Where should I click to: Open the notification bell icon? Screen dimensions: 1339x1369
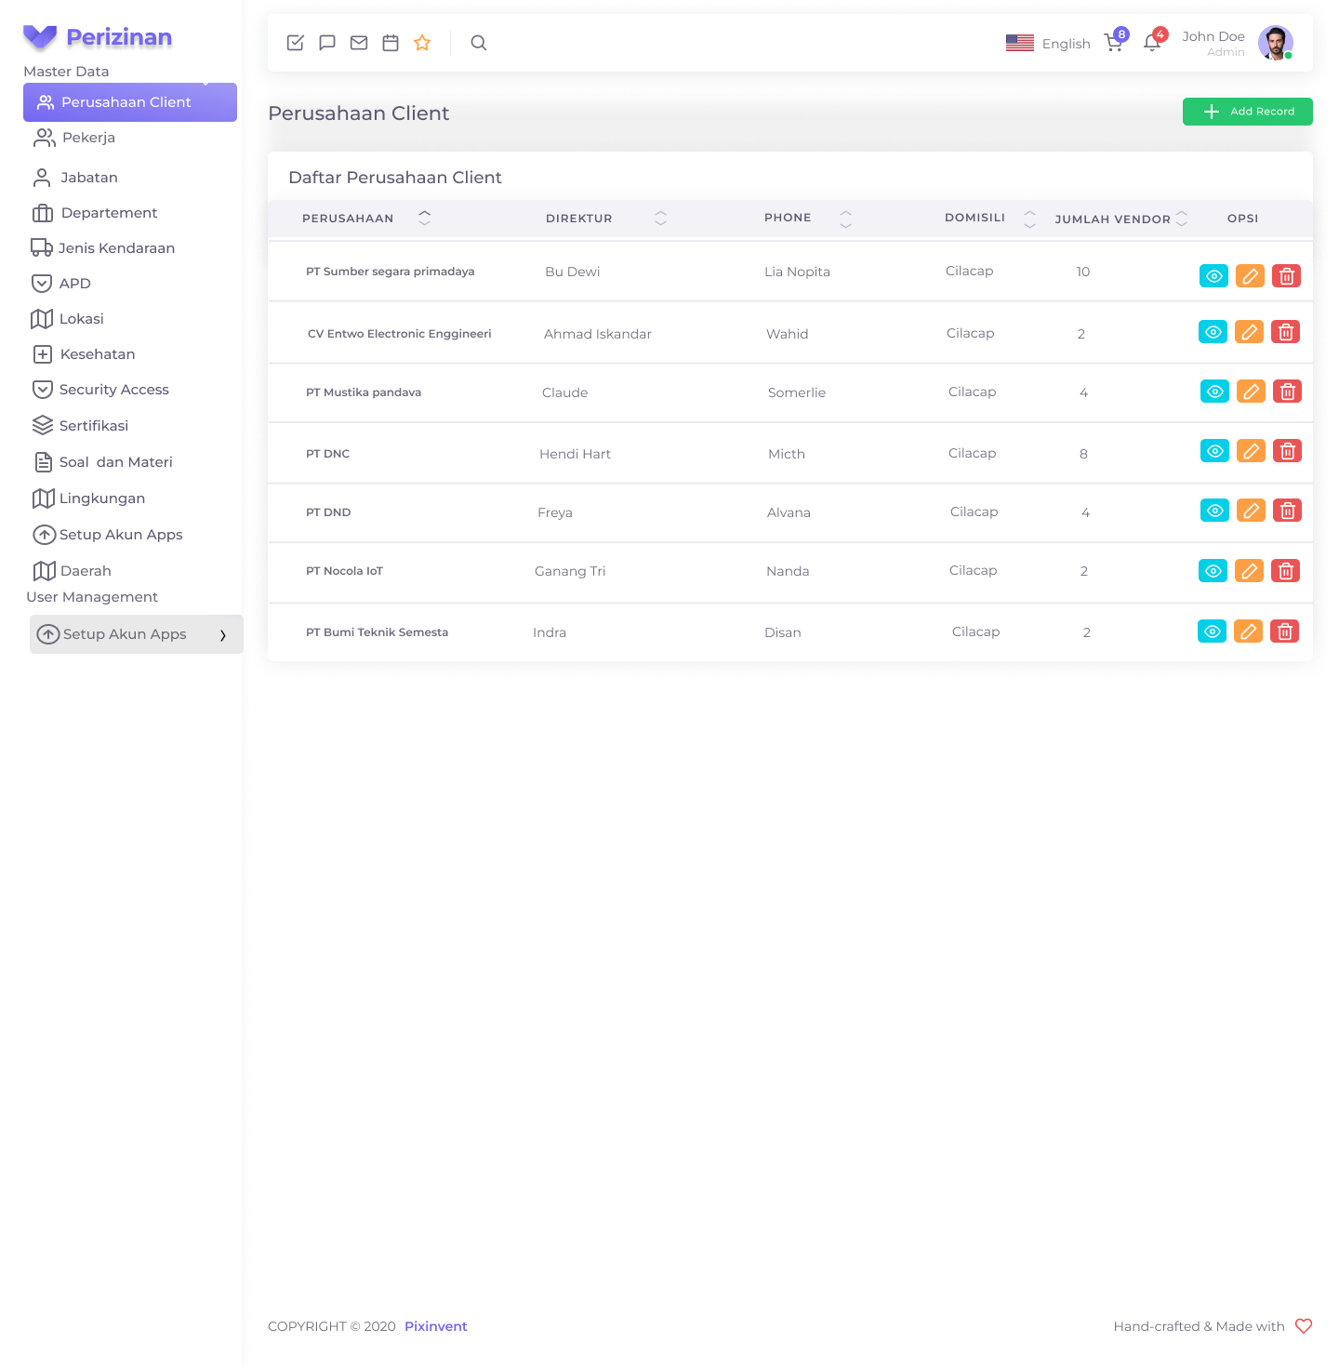[1152, 43]
